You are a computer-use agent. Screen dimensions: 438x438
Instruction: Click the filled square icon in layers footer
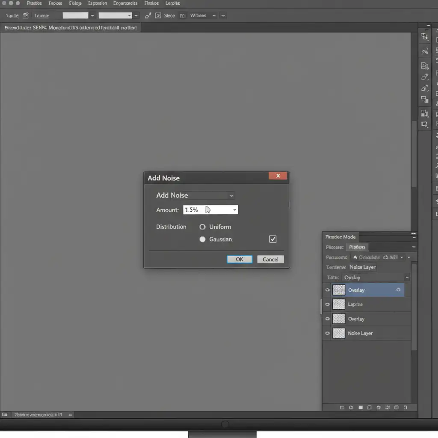[x=361, y=408]
